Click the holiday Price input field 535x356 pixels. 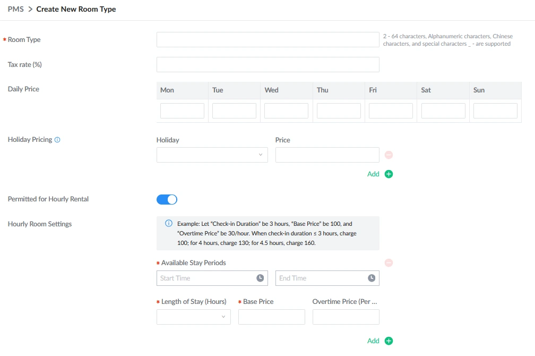point(327,155)
